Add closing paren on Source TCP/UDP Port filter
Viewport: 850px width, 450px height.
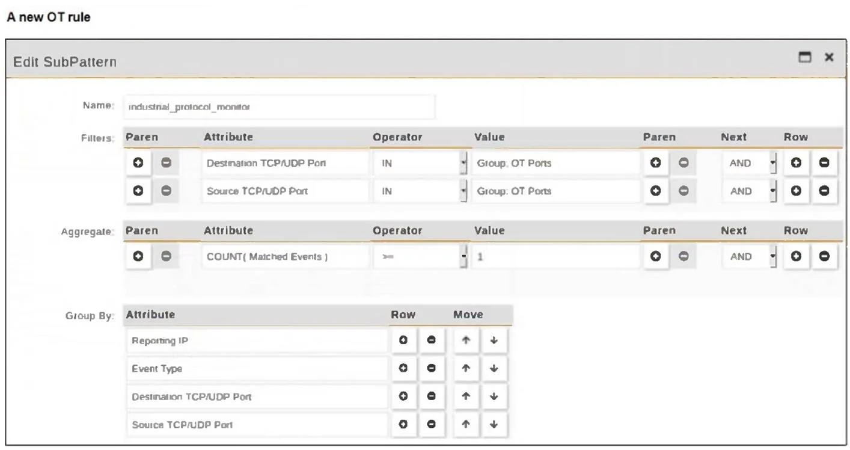point(656,191)
